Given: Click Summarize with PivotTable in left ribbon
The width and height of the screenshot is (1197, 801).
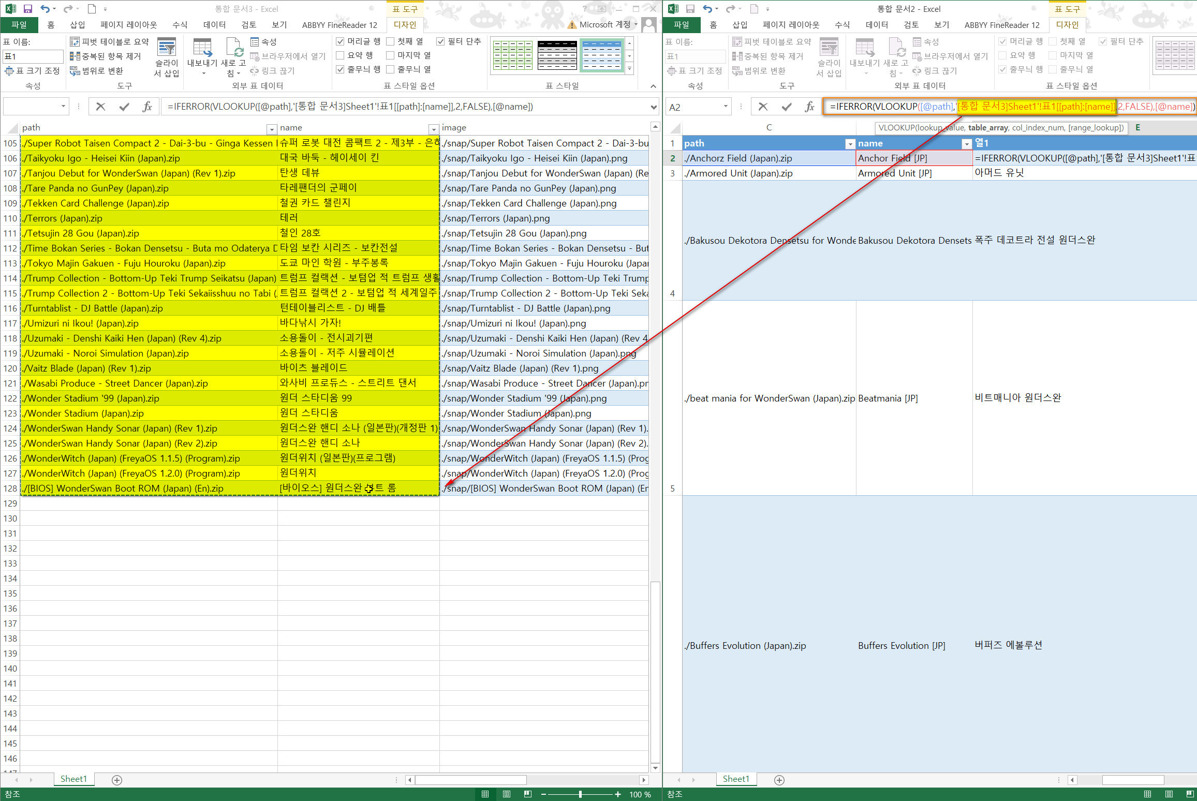Looking at the screenshot, I should [110, 41].
